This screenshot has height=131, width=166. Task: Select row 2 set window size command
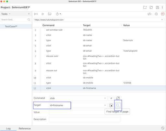(x=99, y=30)
